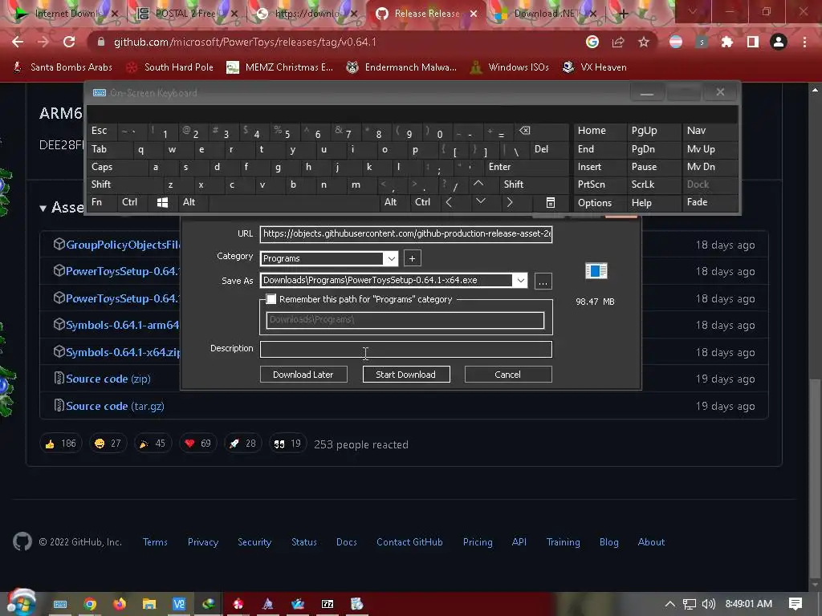Viewport: 822px width, 616px height.
Task: Toggle the left Alt key on the keyboard
Action: pyautogui.click(x=193, y=202)
